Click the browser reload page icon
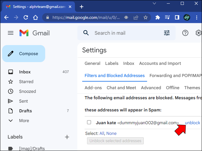202x151 pixels. [26, 17]
